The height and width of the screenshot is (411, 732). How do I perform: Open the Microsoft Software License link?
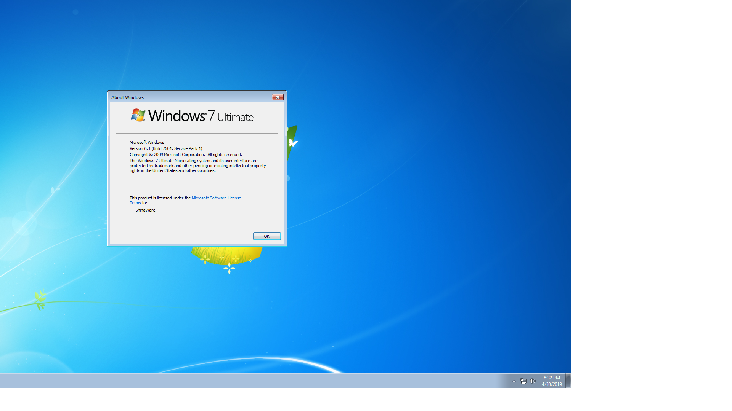coord(216,198)
